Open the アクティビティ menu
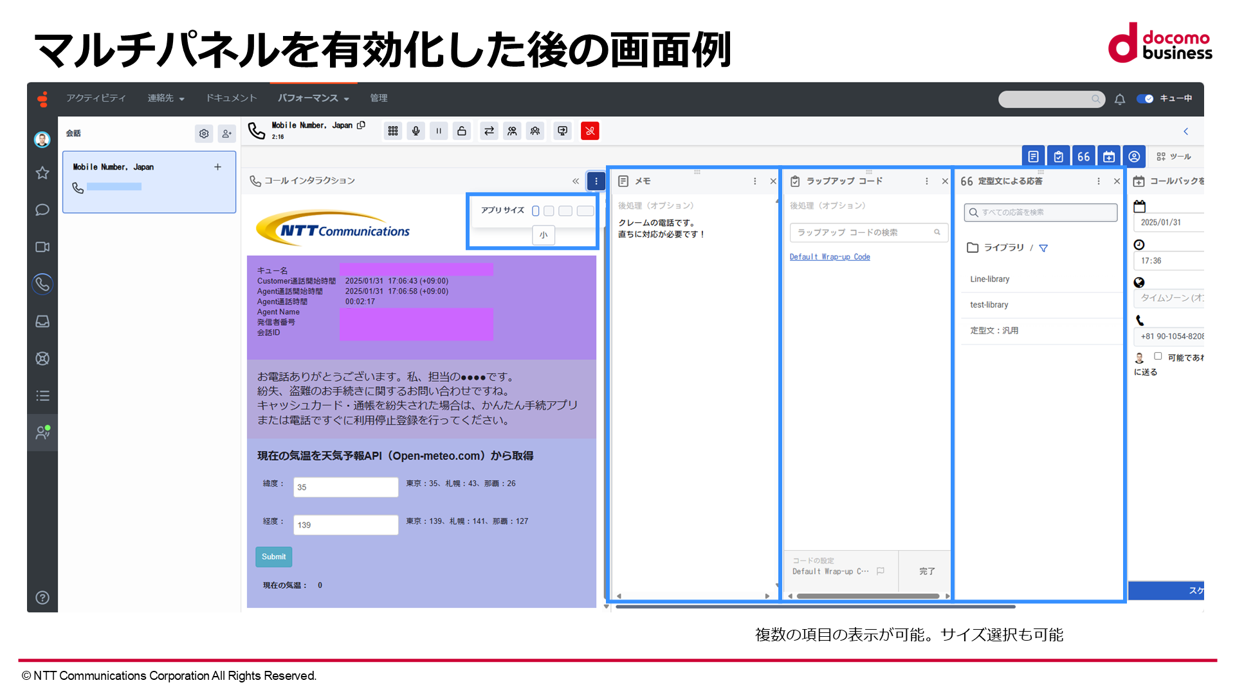Image resolution: width=1235 pixels, height=694 pixels. 96,98
